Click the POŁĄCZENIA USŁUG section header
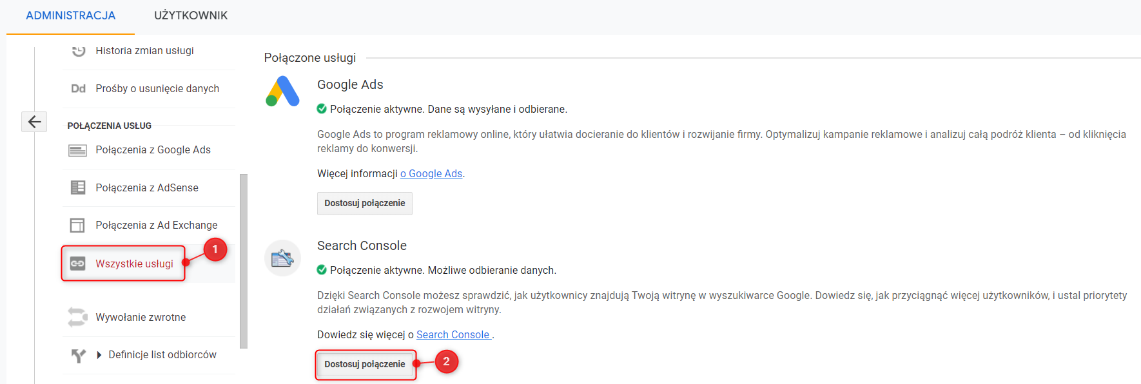Screen dimensions: 1141x384 tap(110, 126)
